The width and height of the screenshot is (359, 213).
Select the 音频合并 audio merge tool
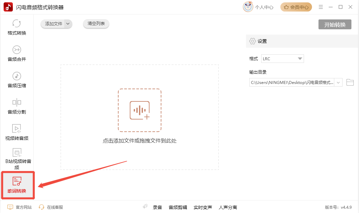[x=17, y=54]
